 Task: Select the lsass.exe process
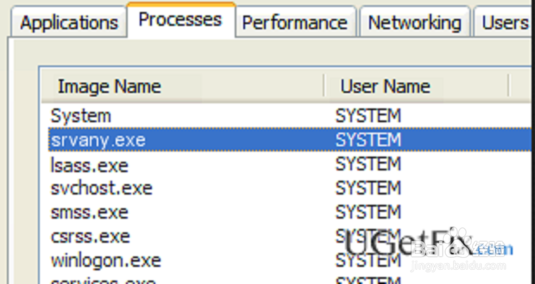(x=289, y=165)
